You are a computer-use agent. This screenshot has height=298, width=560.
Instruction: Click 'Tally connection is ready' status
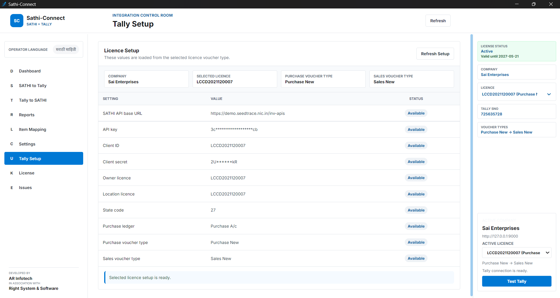tap(505, 271)
